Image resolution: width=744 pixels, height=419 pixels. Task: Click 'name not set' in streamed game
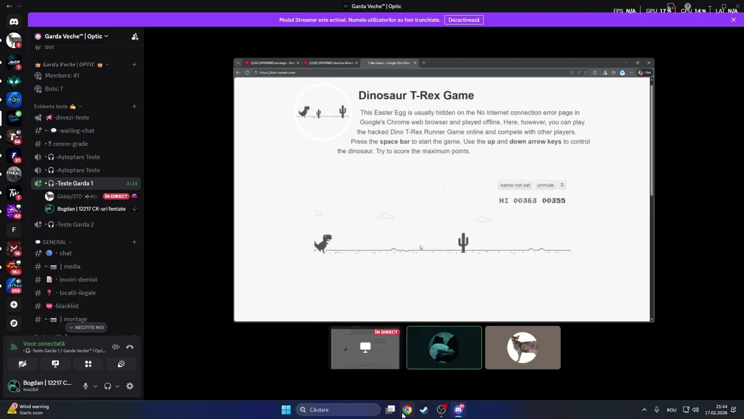click(x=515, y=185)
